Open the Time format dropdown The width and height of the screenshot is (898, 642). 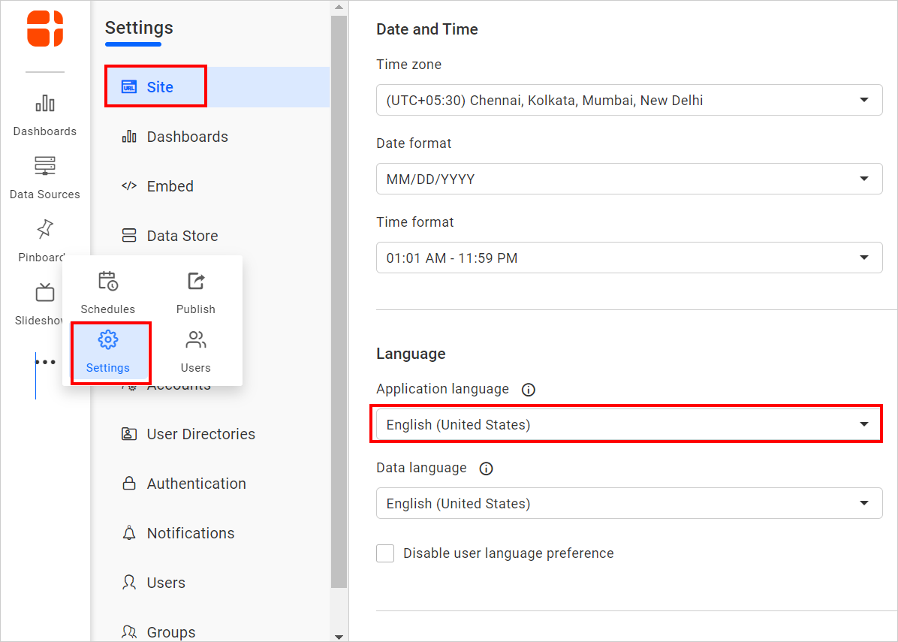628,257
